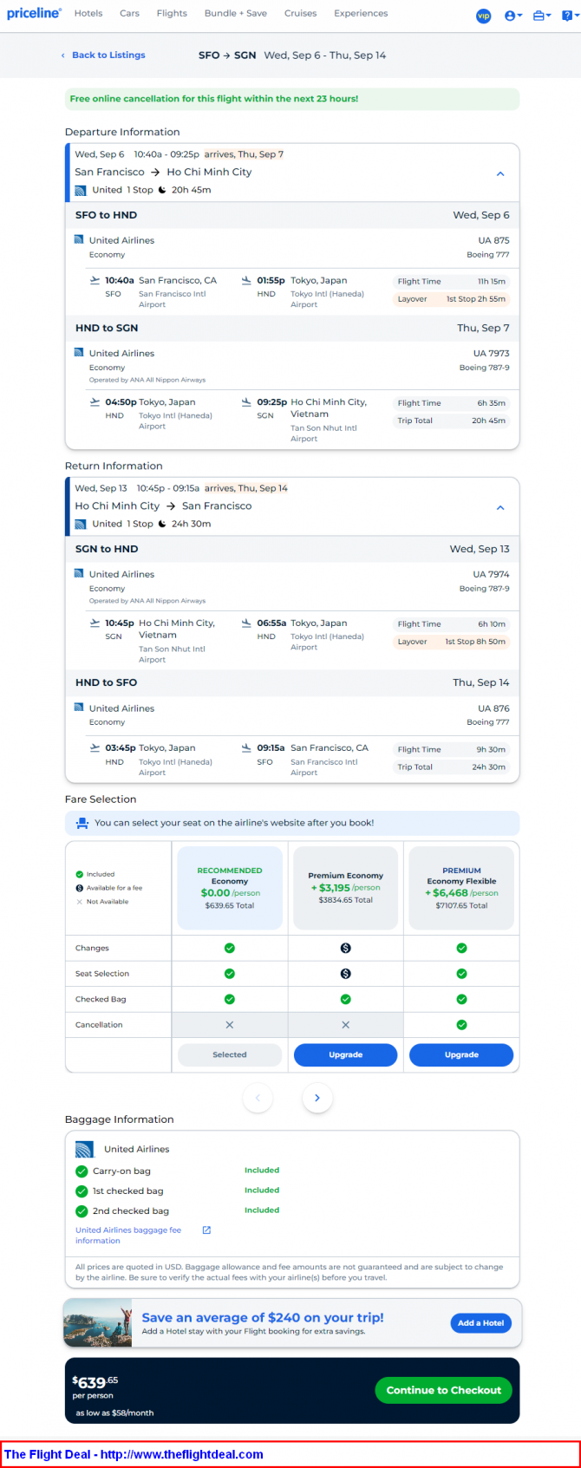Collapse the Departure Information flight details
Screen dimensions: 581x1468
pos(500,173)
